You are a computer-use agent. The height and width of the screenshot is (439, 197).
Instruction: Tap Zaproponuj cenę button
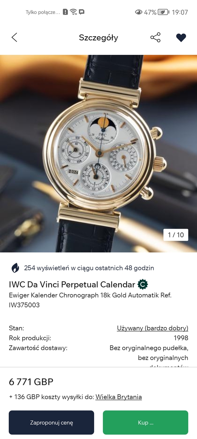(x=51, y=423)
